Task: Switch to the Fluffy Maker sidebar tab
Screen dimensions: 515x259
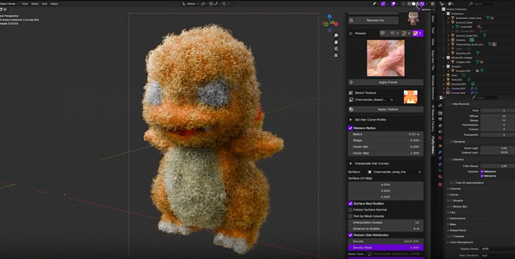Action: click(x=433, y=145)
